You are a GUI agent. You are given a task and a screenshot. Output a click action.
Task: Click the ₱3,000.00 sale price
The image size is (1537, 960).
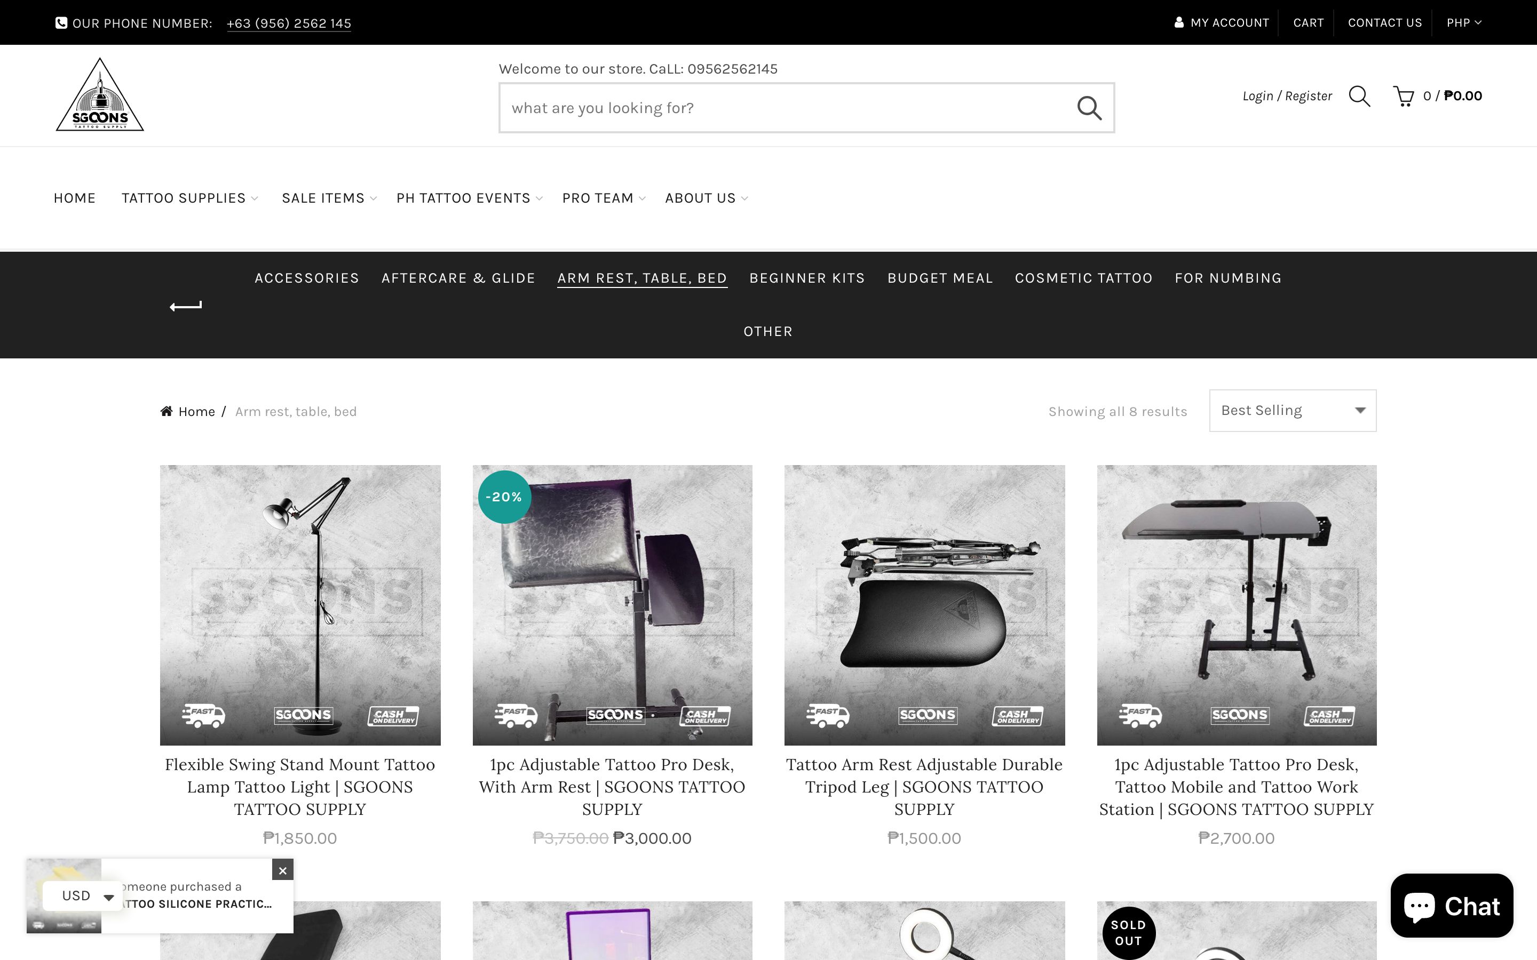(x=652, y=838)
